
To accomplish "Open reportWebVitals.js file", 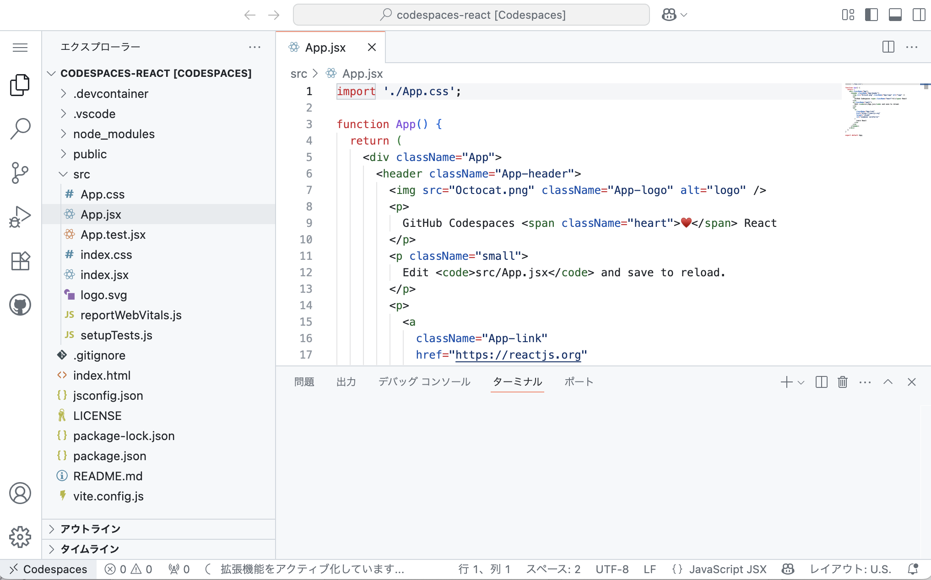I will point(158,315).
